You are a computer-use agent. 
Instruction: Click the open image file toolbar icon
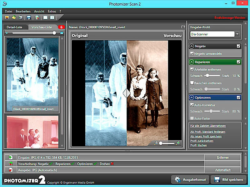tap(7, 17)
